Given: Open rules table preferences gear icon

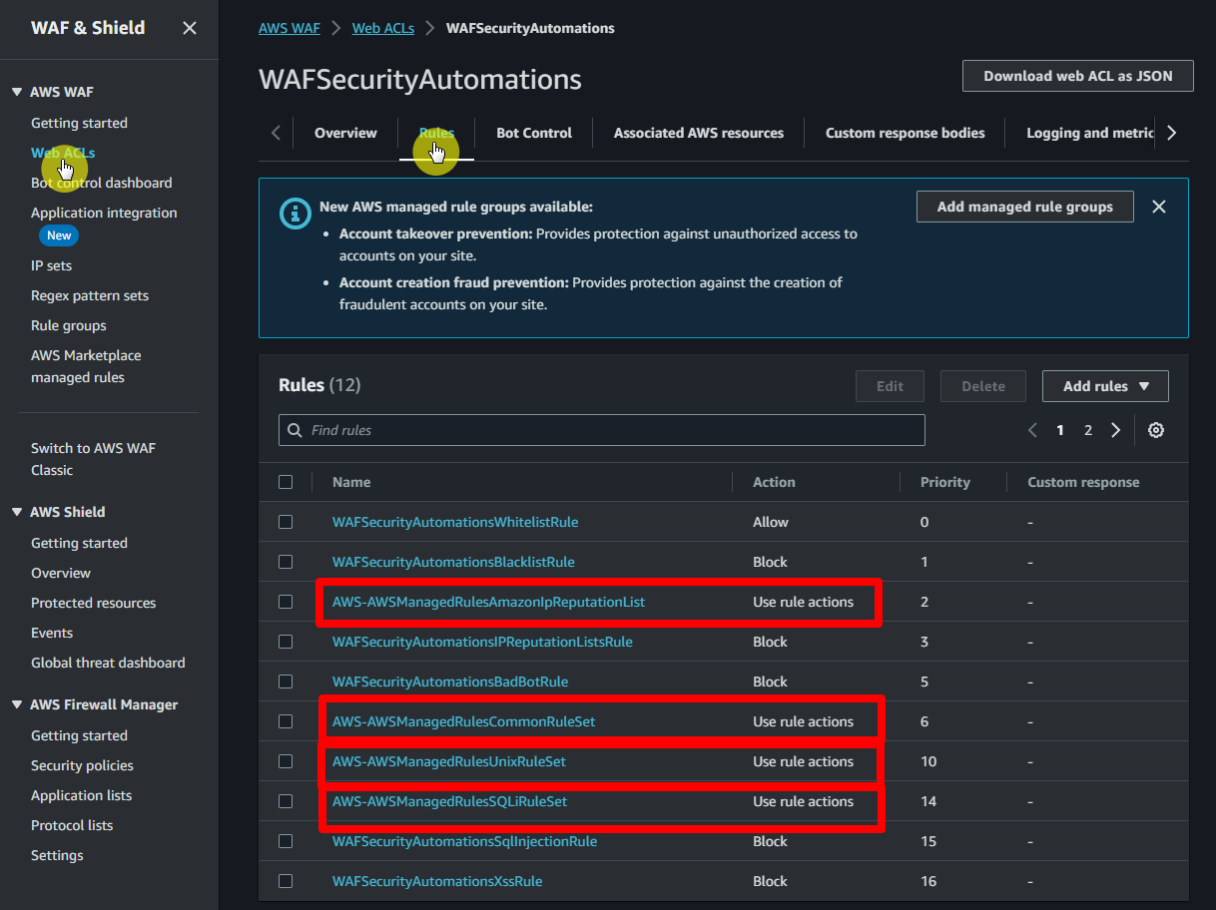Looking at the screenshot, I should [1156, 430].
